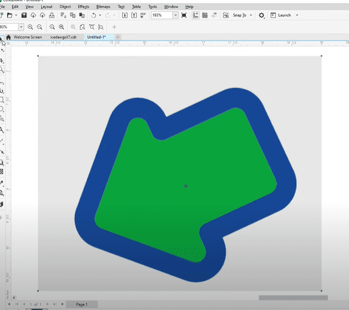This screenshot has height=310, width=349.
Task: Click the Welcome Screen tab
Action: [28, 37]
